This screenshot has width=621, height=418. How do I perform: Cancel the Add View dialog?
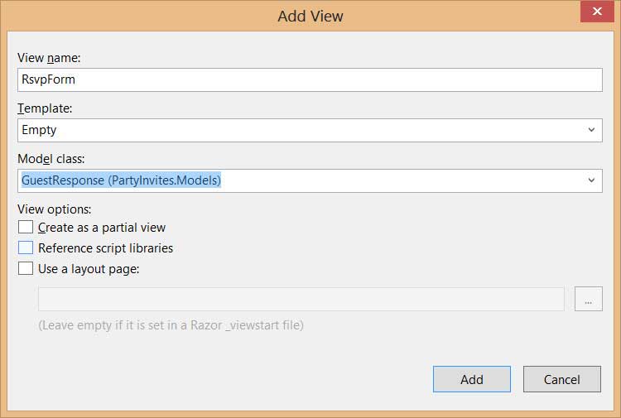pyautogui.click(x=562, y=379)
